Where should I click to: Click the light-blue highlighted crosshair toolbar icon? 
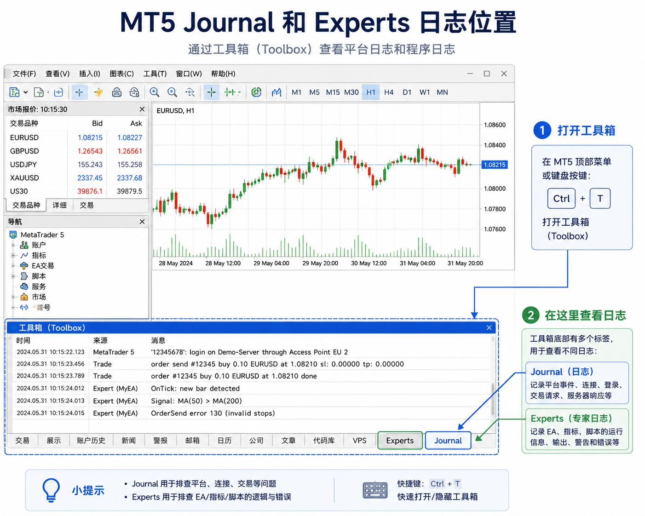point(79,92)
